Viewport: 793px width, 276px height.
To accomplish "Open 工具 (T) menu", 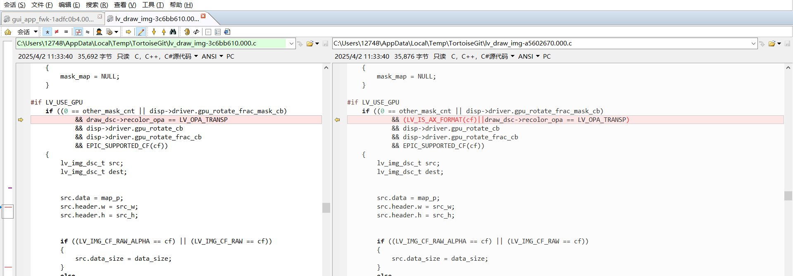I will pyautogui.click(x=153, y=5).
